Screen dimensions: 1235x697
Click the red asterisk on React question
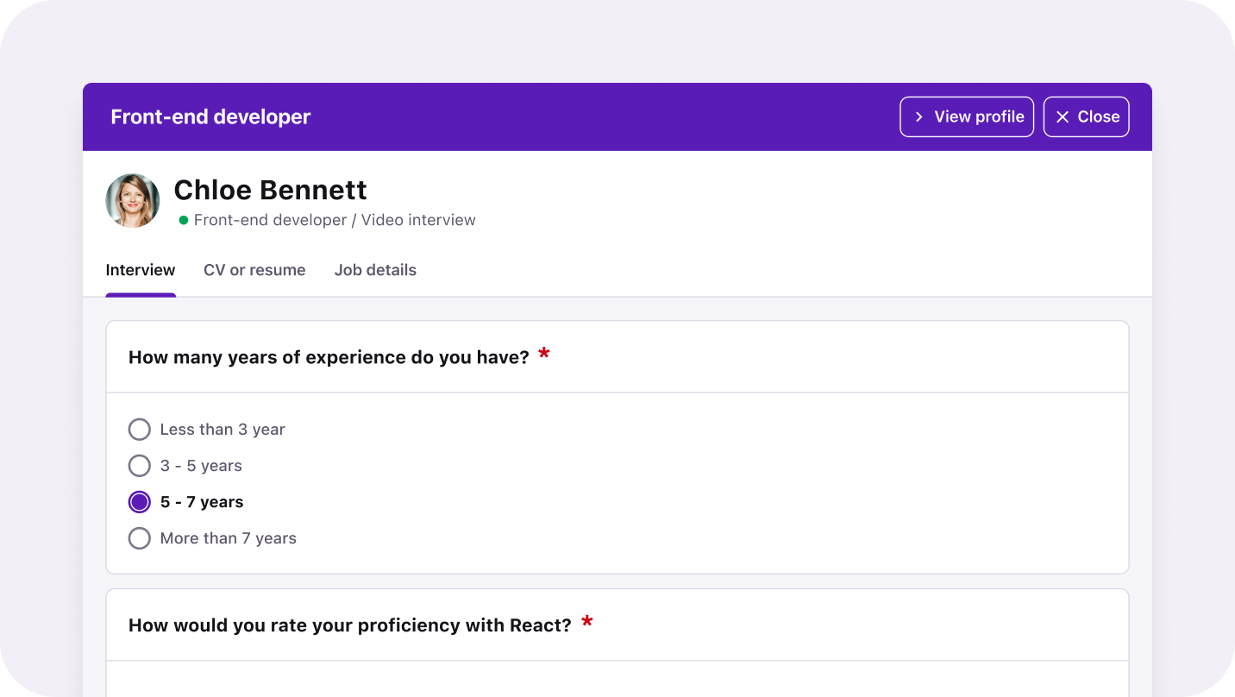587,620
